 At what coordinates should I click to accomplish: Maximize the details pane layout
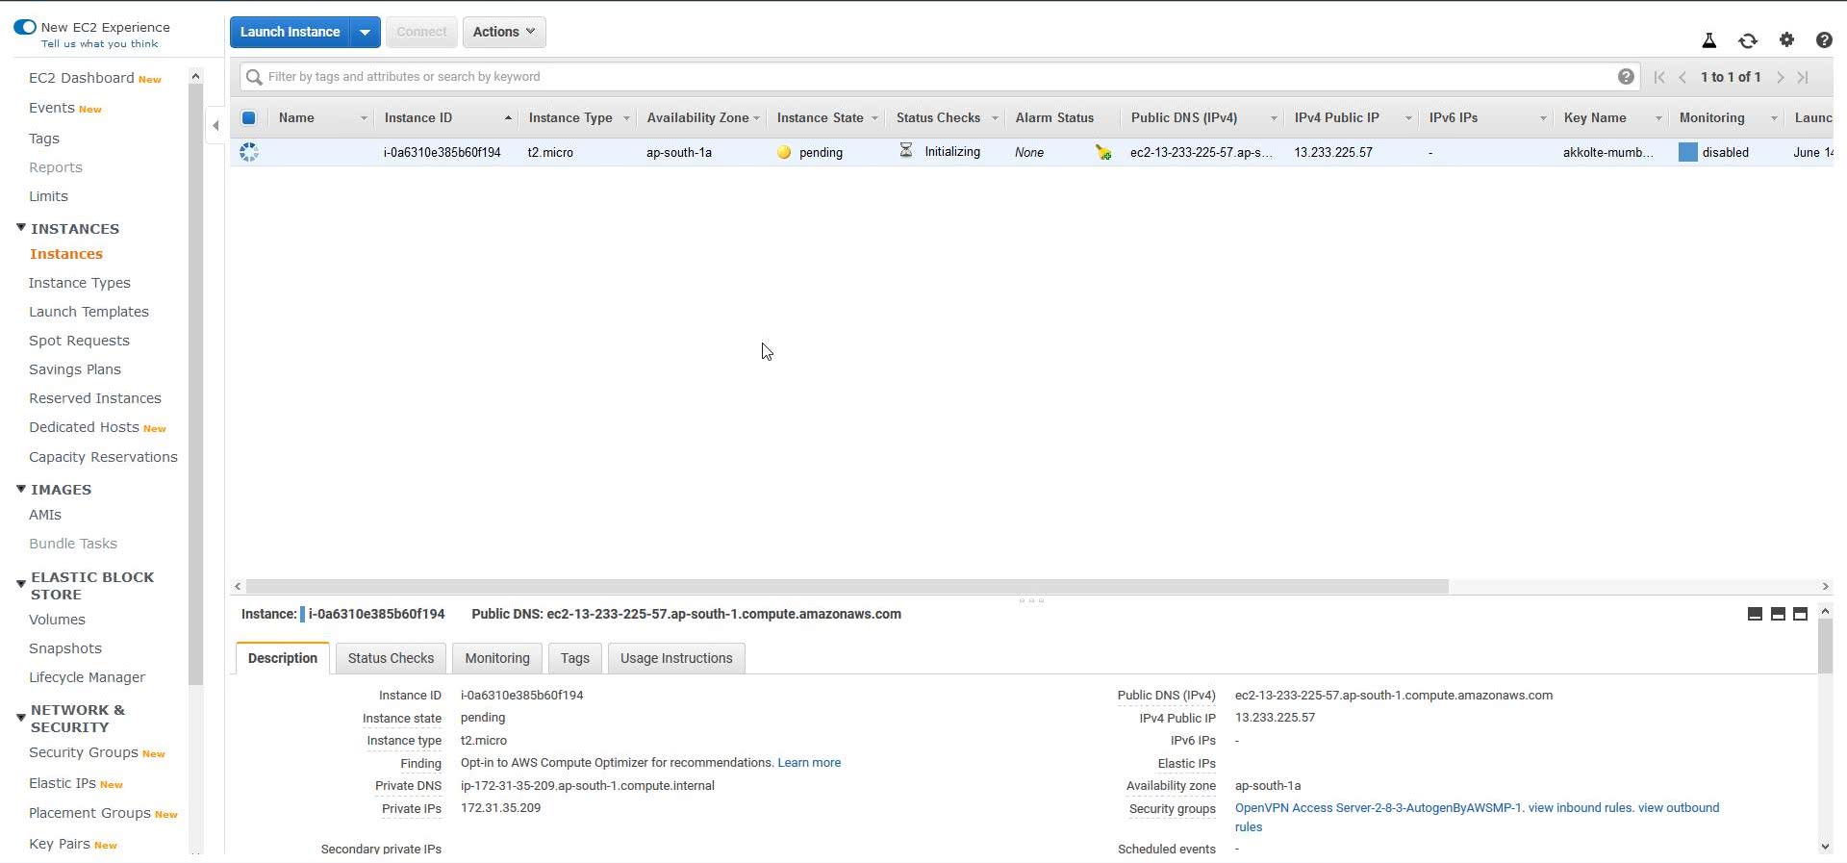coord(1801,614)
